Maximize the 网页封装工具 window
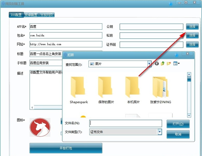This screenshot has width=202, height=156. coord(186,2)
